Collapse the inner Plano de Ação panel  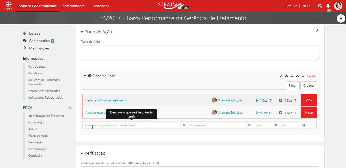(x=85, y=76)
